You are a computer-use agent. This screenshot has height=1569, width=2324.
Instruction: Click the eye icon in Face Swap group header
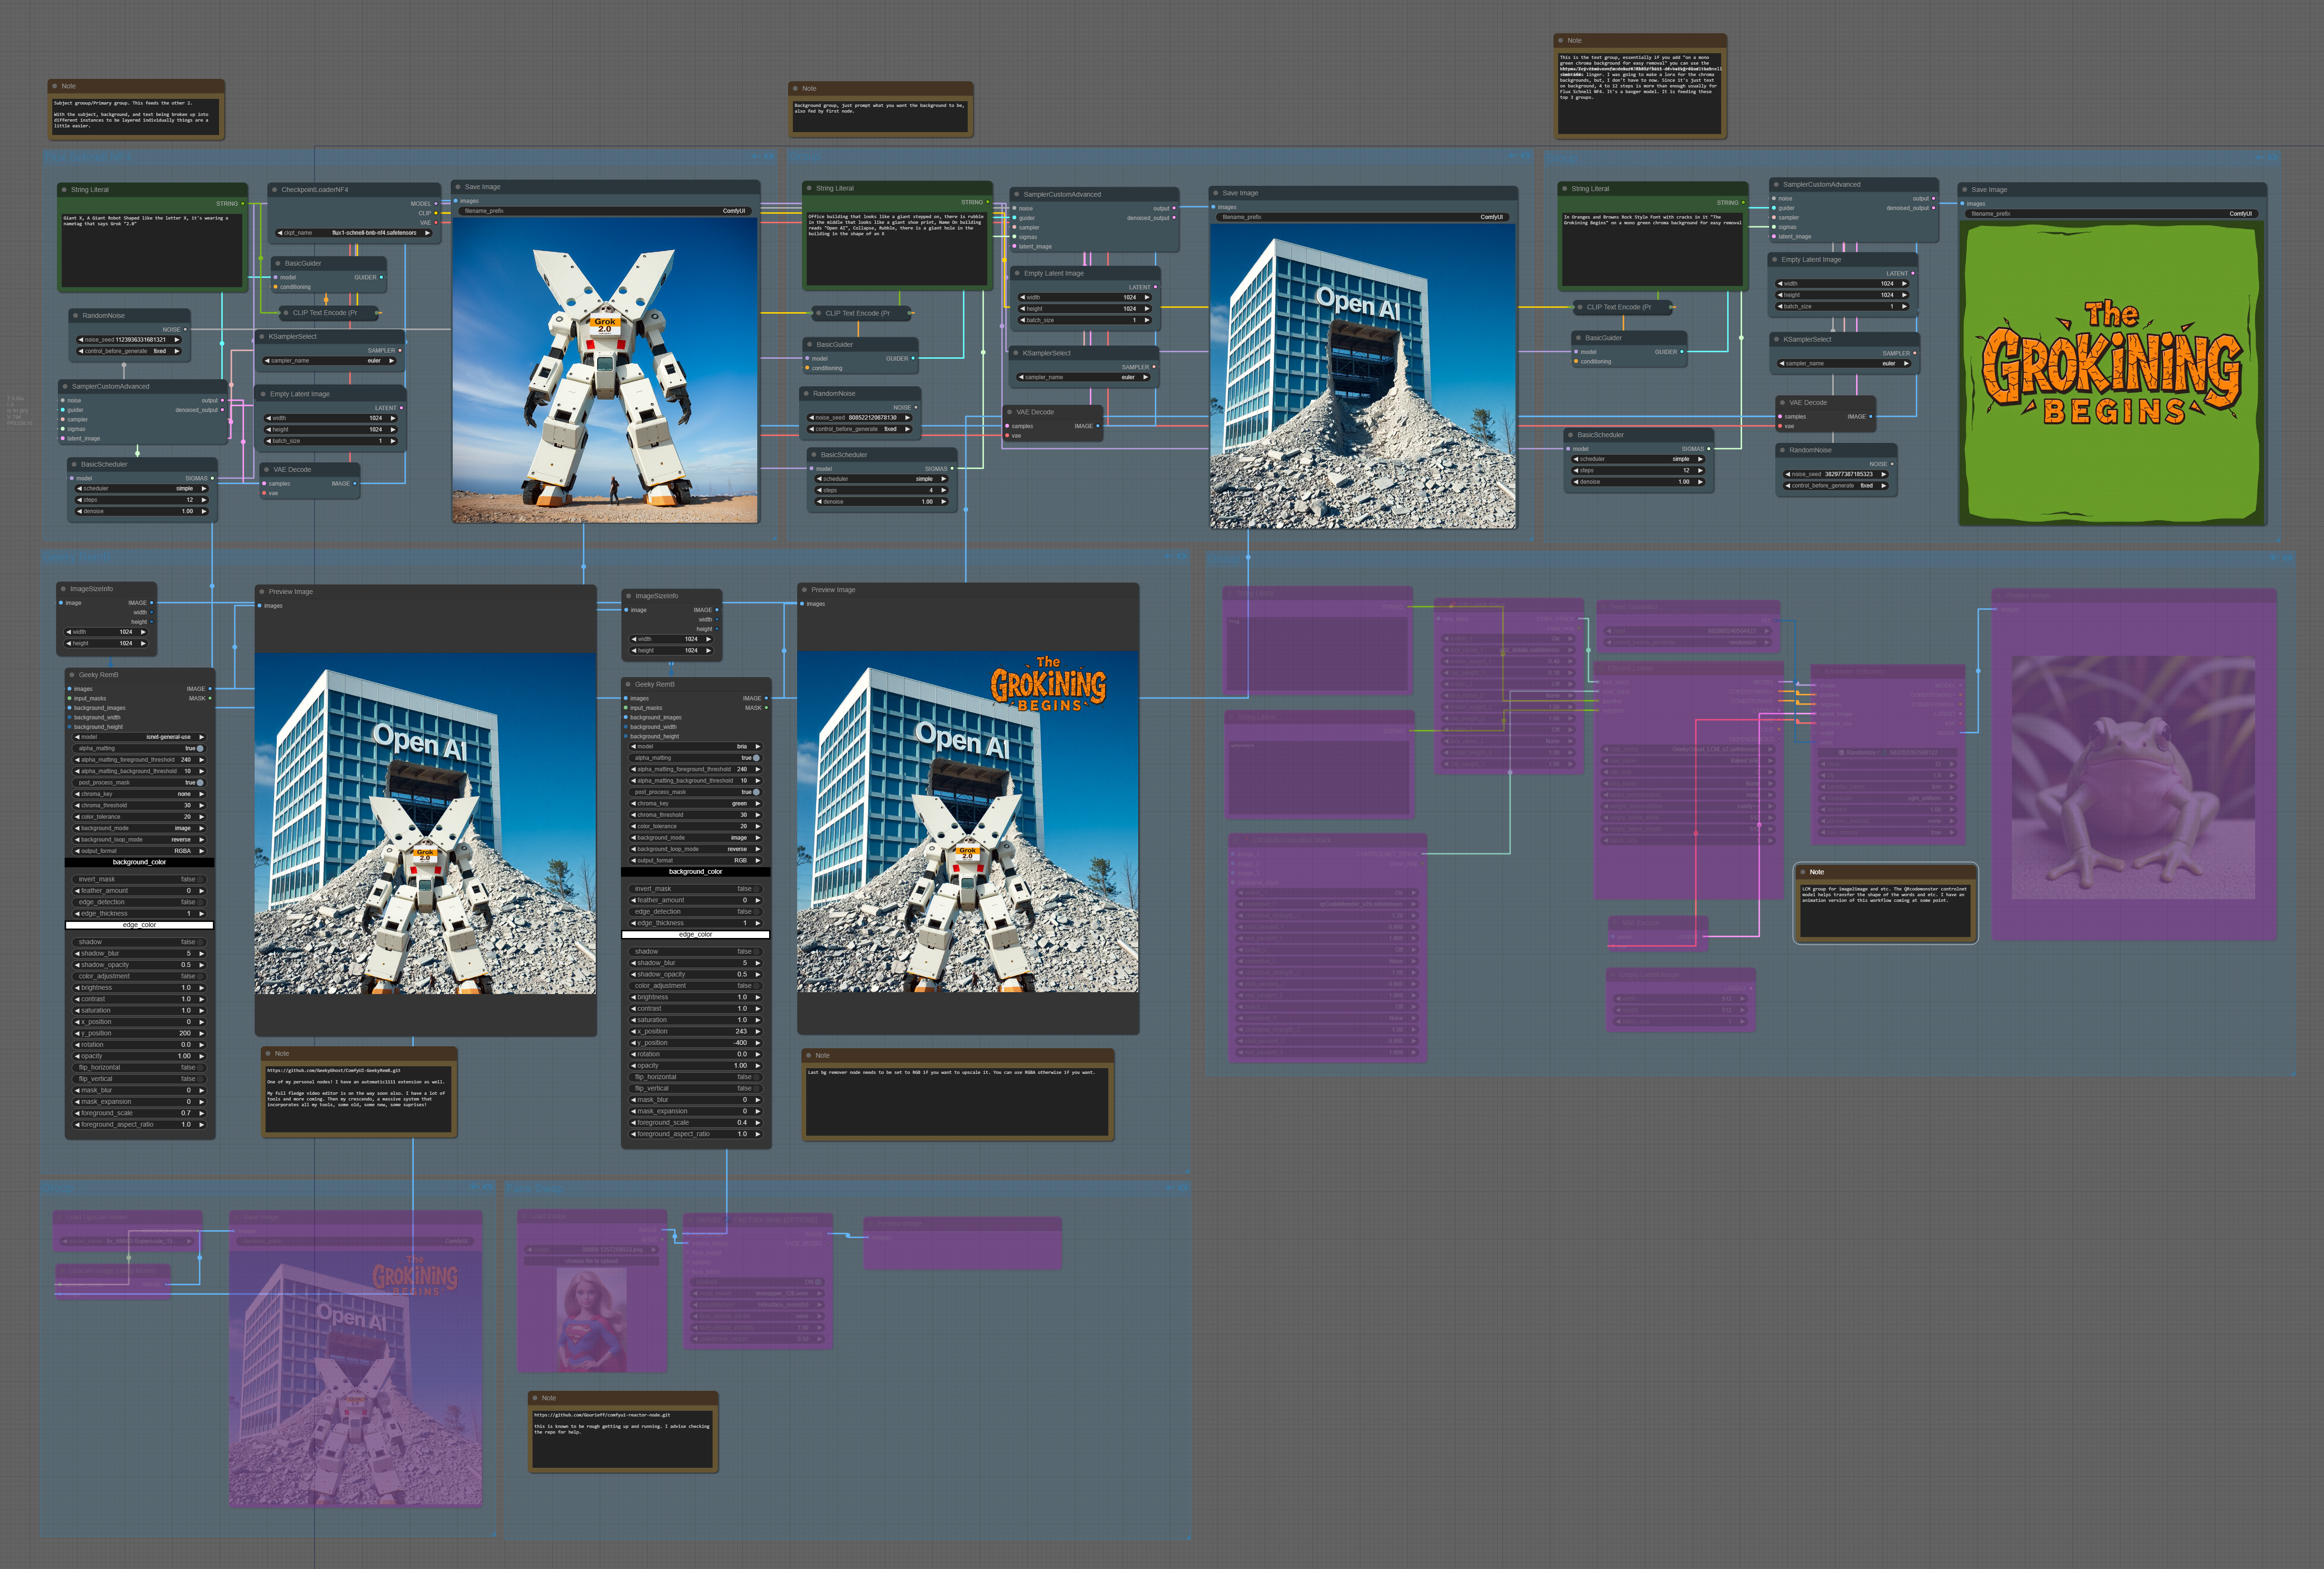click(1183, 1188)
